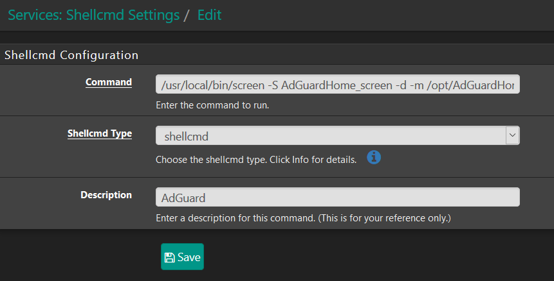554x281 pixels.
Task: Click the "Enter a description for this command" hint
Action: (303, 218)
